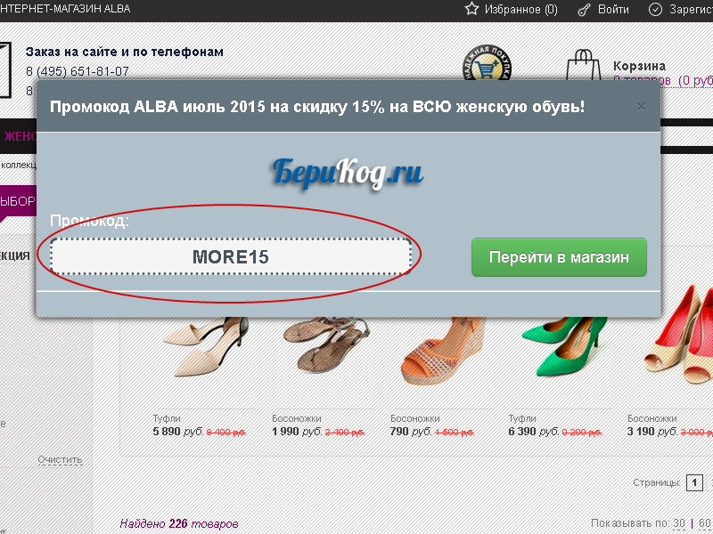Click the Войти key icon
This screenshot has width=713, height=534.
(584, 10)
